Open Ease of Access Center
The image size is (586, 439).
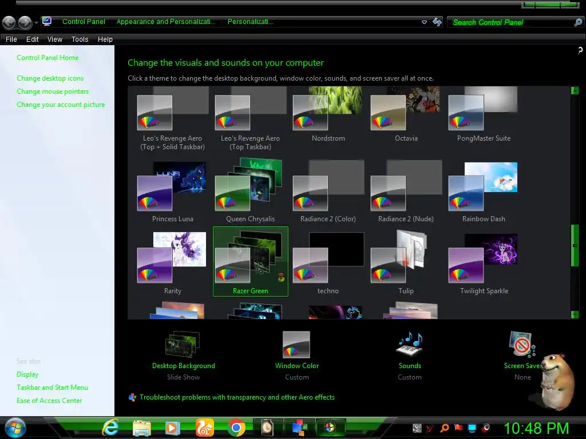[x=49, y=401]
